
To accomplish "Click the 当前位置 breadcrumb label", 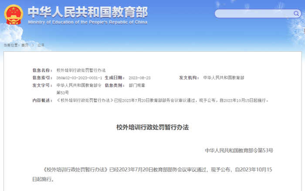I will point(12,45).
